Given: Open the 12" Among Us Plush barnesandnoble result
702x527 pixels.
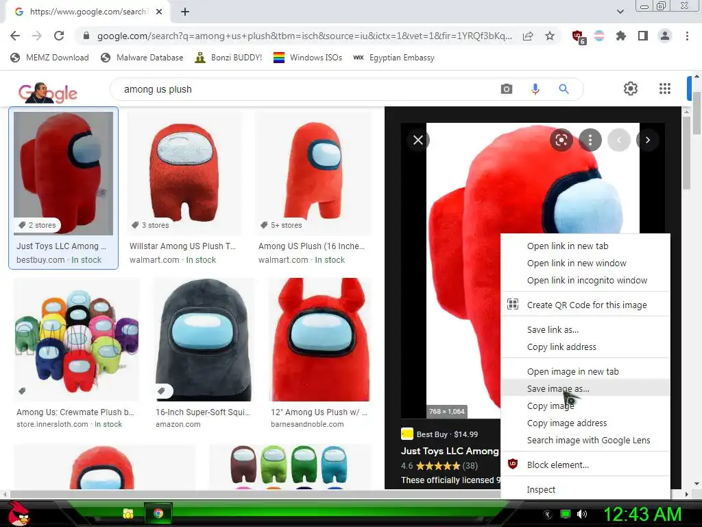Looking at the screenshot, I should click(x=319, y=353).
